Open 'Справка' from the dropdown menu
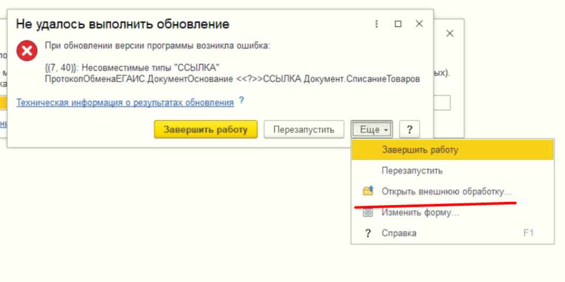Viewport: 565px width, 282px height. click(x=399, y=233)
